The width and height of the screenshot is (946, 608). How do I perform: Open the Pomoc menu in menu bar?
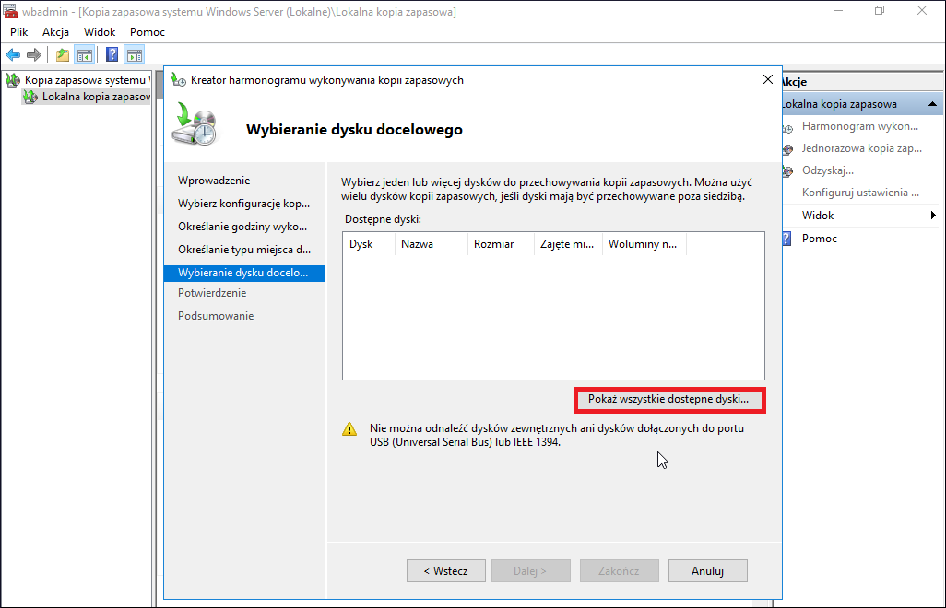coord(148,32)
